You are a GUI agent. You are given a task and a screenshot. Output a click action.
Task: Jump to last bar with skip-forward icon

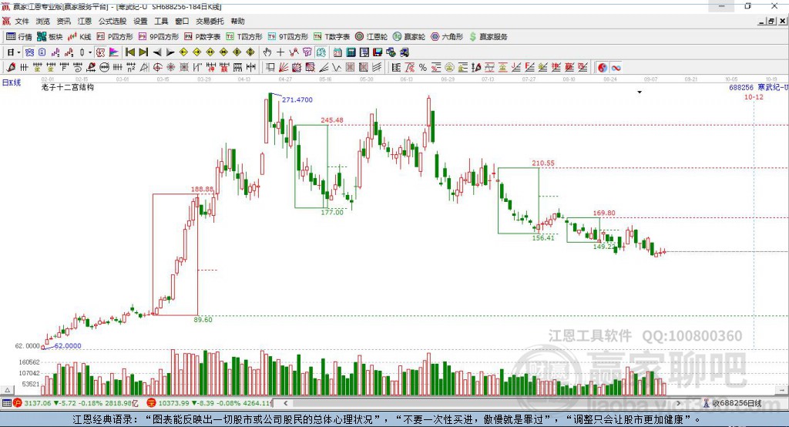click(143, 52)
